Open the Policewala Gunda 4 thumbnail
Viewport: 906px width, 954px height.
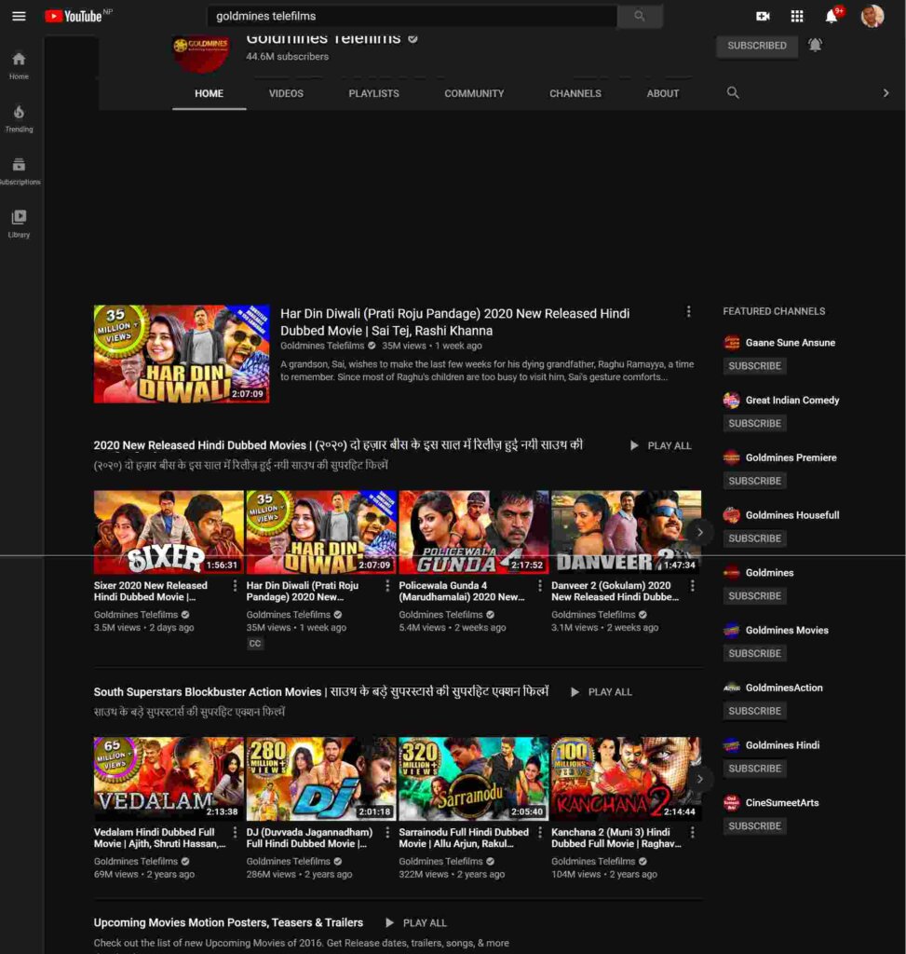474,532
